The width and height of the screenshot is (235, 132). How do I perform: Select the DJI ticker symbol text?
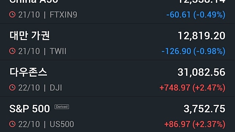click(x=56, y=88)
